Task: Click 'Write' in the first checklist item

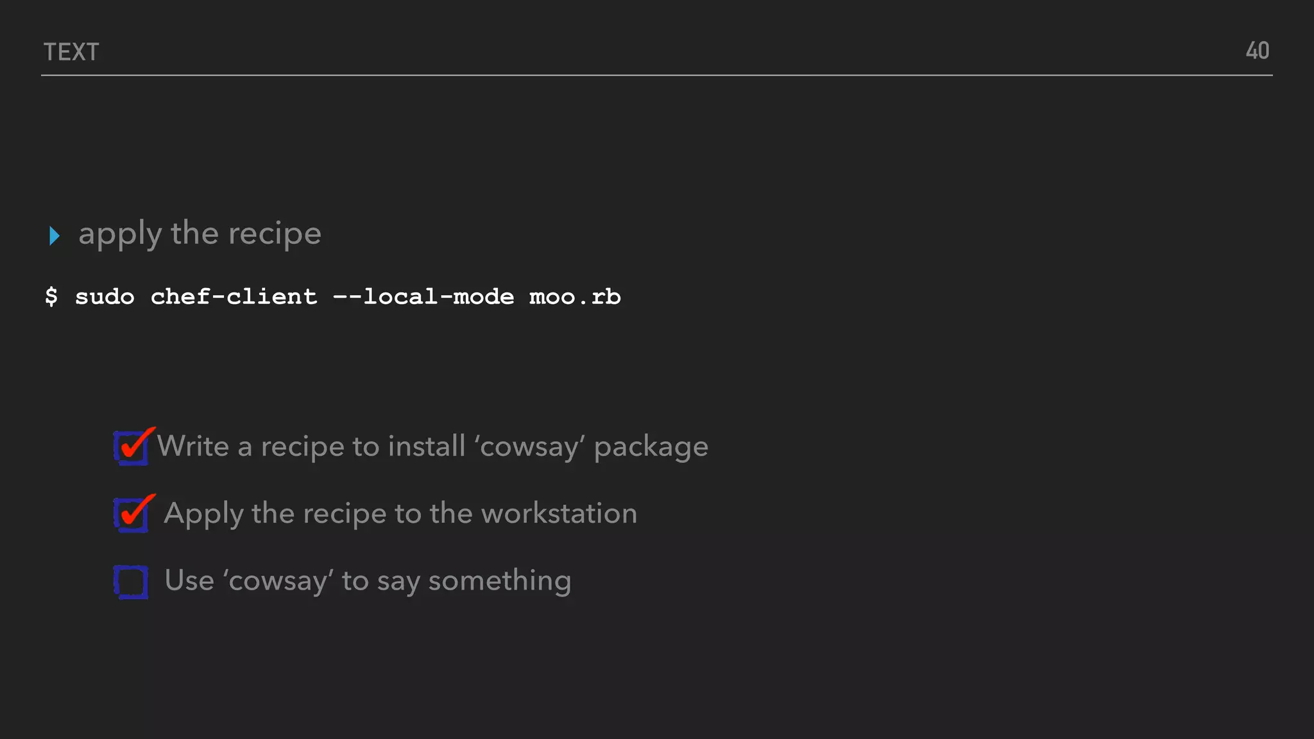Action: 192,446
